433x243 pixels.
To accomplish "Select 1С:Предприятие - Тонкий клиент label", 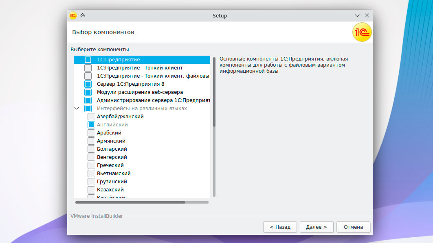I will click(x=140, y=68).
